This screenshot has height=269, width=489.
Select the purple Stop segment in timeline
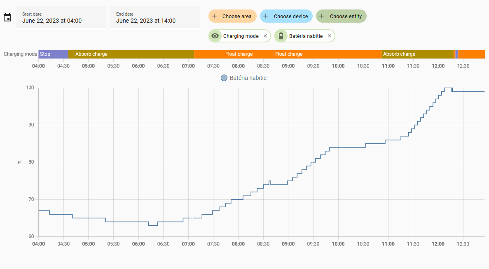[x=53, y=54]
